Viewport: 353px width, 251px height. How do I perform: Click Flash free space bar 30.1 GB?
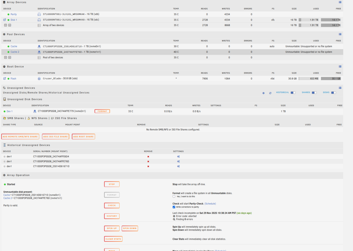point(331,79)
